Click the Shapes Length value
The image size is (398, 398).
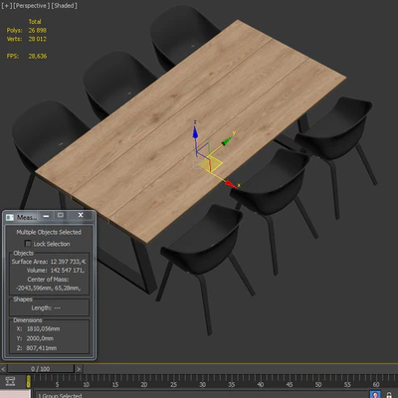click(57, 307)
